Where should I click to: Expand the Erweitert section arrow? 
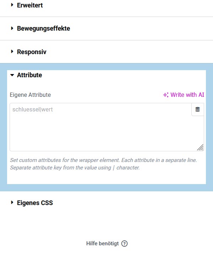[x=12, y=5]
